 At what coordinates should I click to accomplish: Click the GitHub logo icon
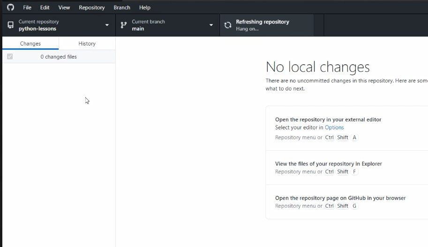pos(10,7)
